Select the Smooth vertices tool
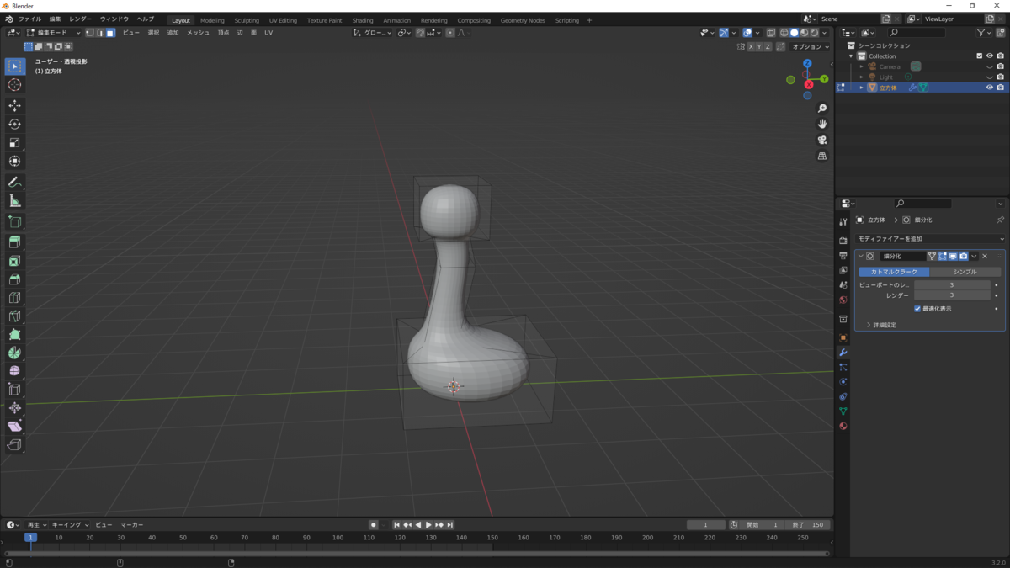 click(x=14, y=371)
